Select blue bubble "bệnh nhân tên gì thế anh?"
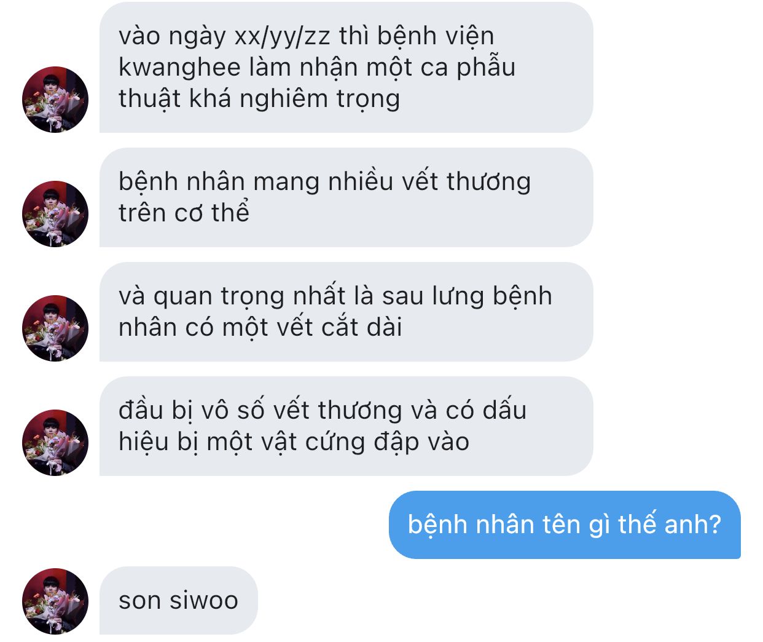Viewport: 763px width, 642px height. click(565, 525)
